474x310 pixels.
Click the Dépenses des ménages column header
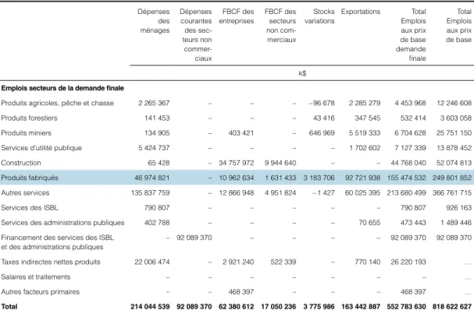(x=155, y=21)
